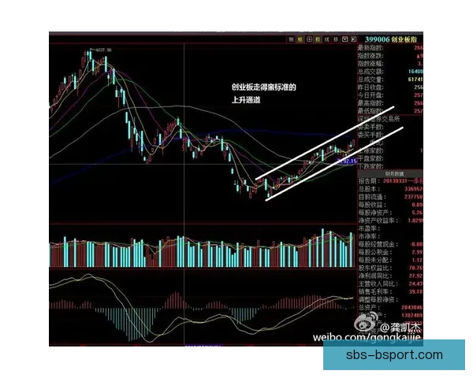
Task: Click the highest candlestick near 4037.96
Action: (90, 55)
